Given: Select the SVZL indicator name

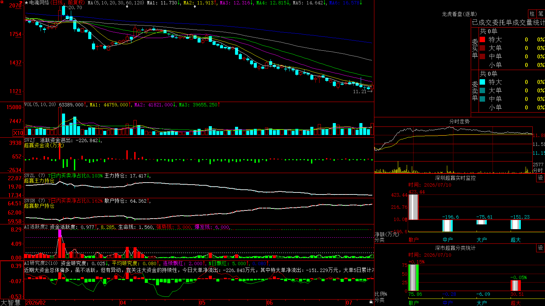Looking at the screenshot, I should [30, 175].
